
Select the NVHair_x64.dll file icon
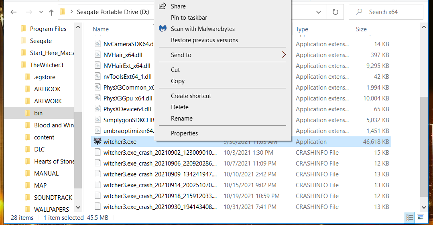(98, 55)
